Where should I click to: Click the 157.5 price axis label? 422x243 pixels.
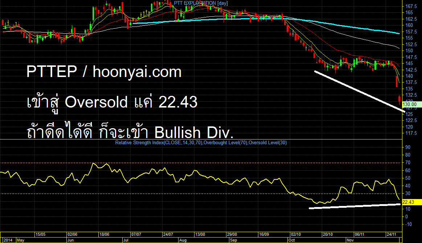(411, 32)
